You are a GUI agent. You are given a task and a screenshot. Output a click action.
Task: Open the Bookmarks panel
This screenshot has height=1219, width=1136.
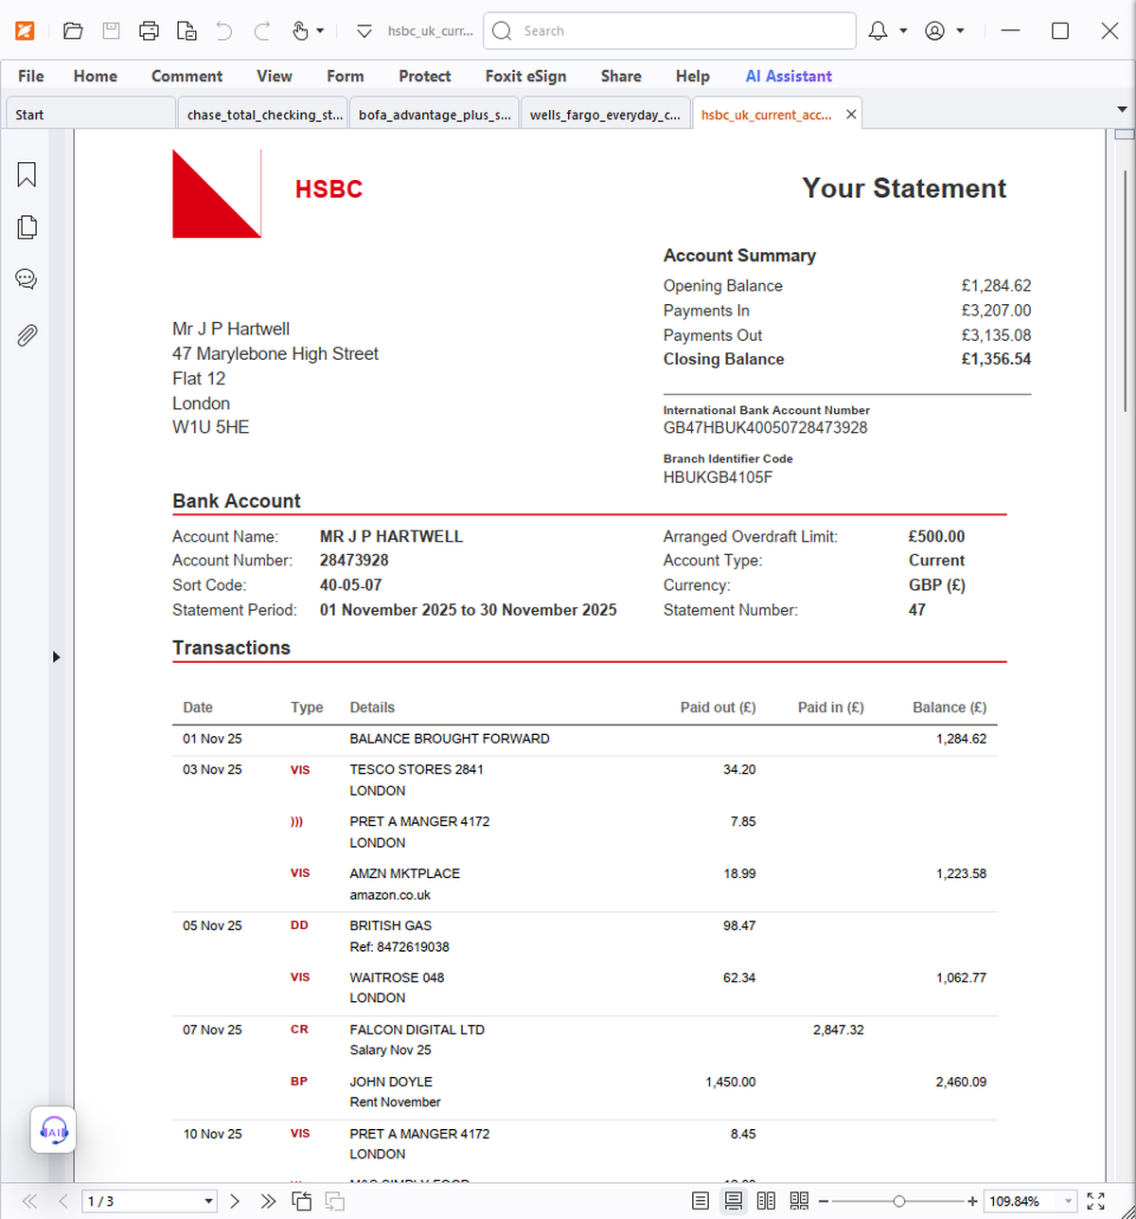tap(27, 174)
